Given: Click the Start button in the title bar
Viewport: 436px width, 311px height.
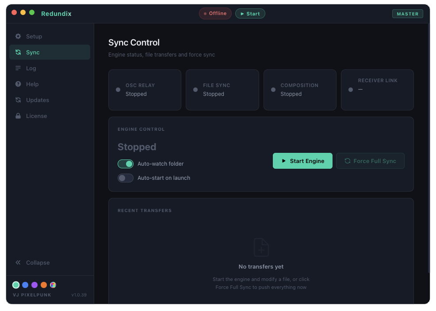Looking at the screenshot, I should click(250, 14).
